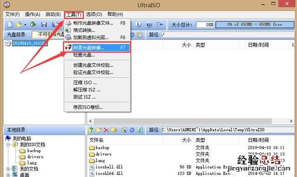Select isoshl64.dll in file list
Image resolution: width=297 pixels, height=177 pixels.
109,173
